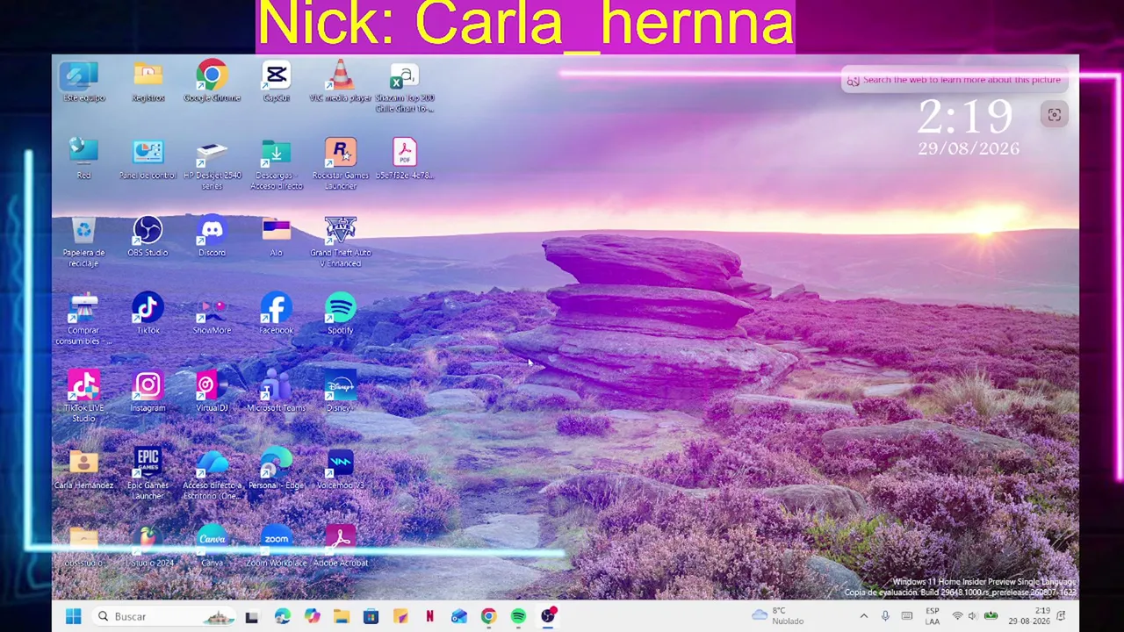1124x632 pixels.
Task: Launch the ShowMore desktop shortcut
Action: point(212,314)
